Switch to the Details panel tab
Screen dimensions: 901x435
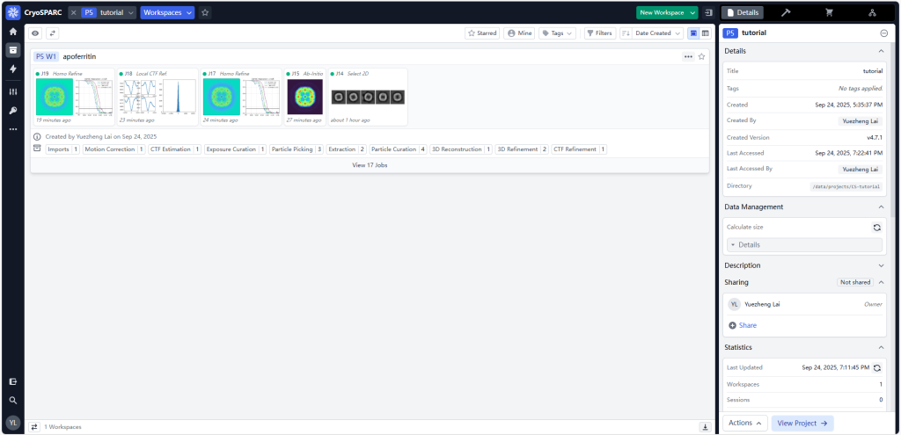(x=742, y=12)
